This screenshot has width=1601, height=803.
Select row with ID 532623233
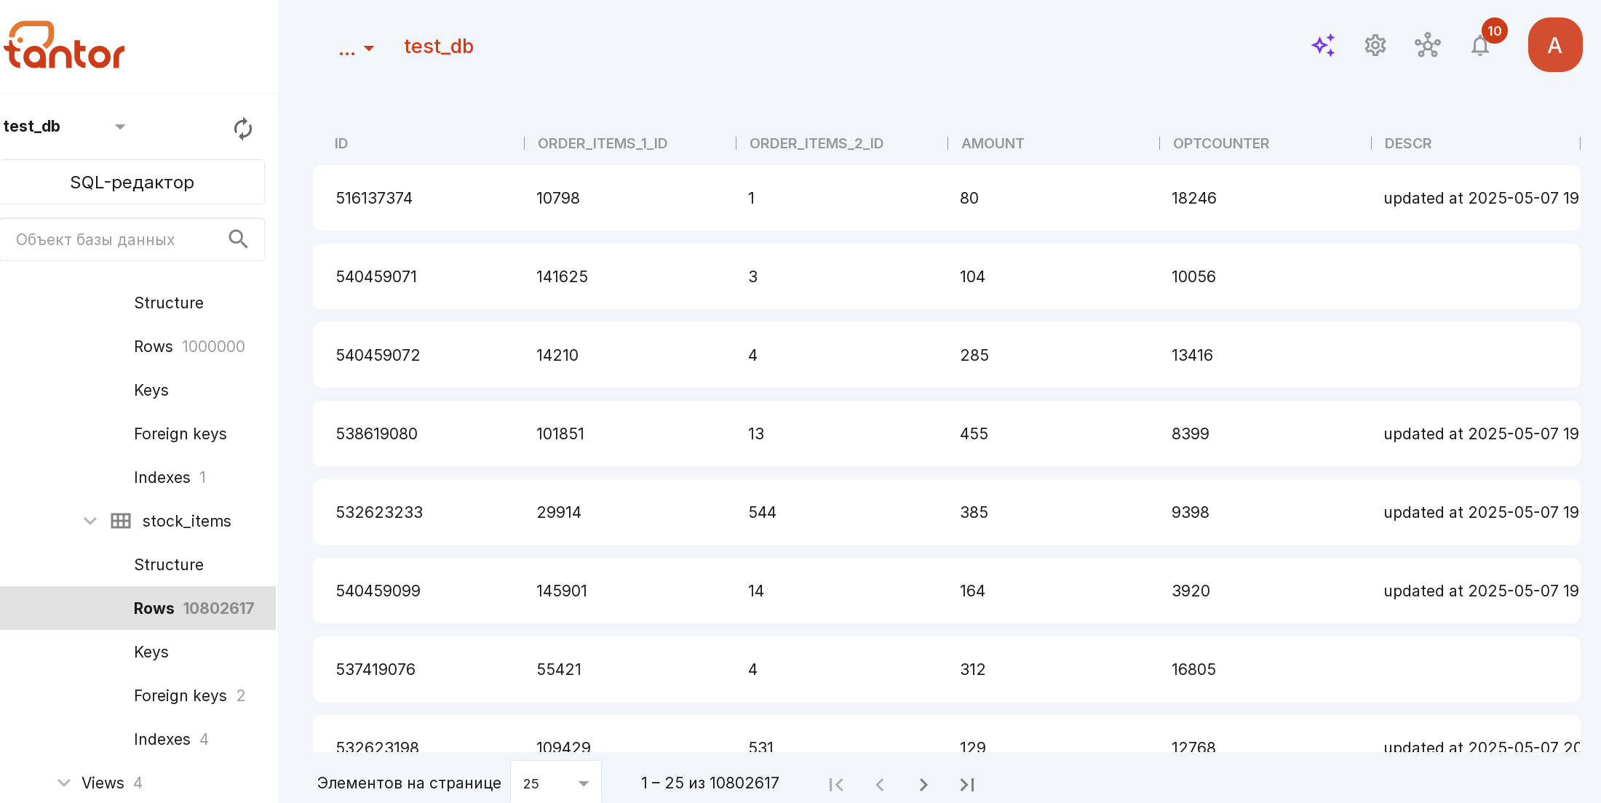[947, 512]
